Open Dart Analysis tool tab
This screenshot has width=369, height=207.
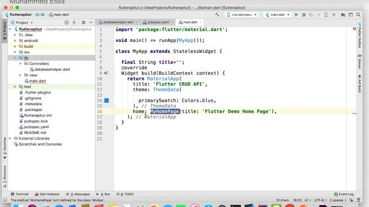point(47,194)
